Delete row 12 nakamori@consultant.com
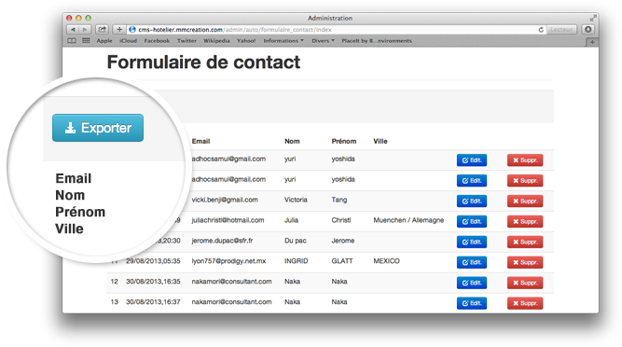 click(x=525, y=283)
